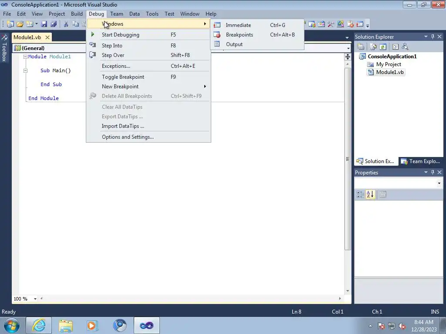Open the Build menu
Screen dimensions: 446x334
pyautogui.click(x=77, y=13)
